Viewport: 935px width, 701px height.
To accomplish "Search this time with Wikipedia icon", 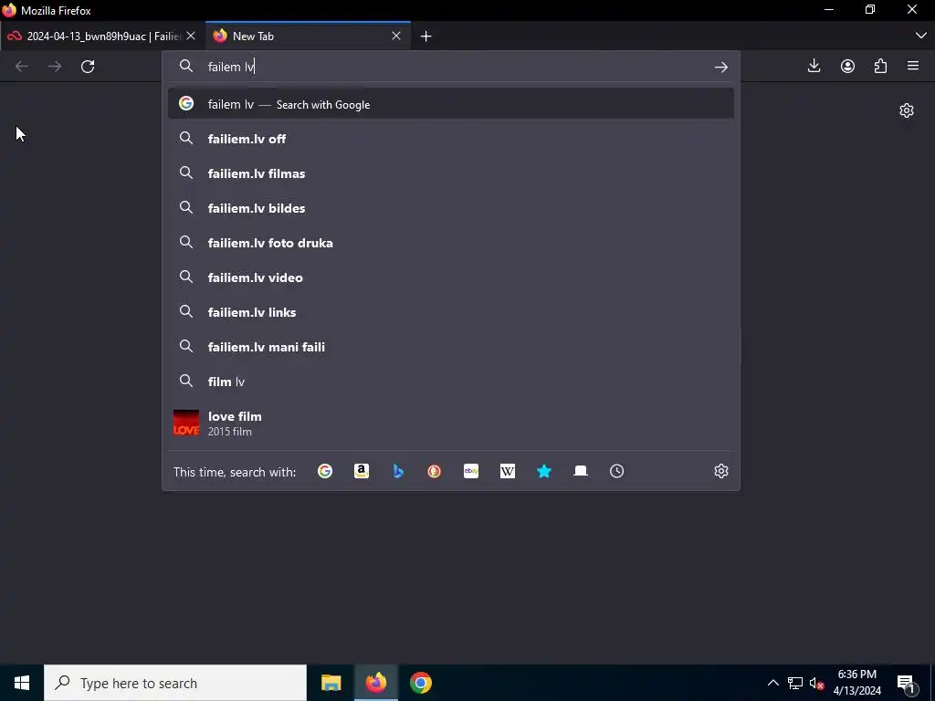I will [508, 471].
